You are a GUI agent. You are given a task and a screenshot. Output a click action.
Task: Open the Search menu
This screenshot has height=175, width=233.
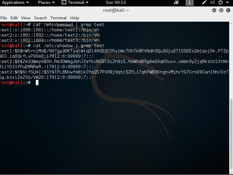pyautogui.click(x=40, y=18)
